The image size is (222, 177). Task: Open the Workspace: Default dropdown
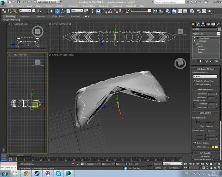pos(48,2)
